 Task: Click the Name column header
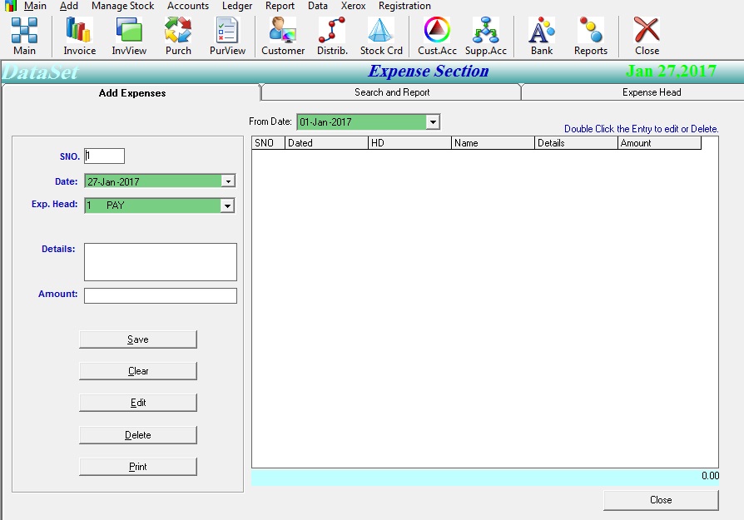(493, 143)
